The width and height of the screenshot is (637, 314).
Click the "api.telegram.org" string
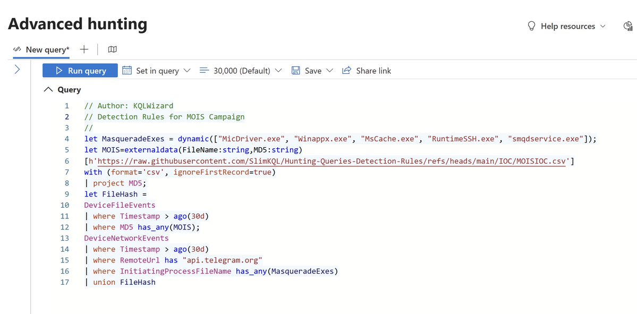(x=222, y=260)
